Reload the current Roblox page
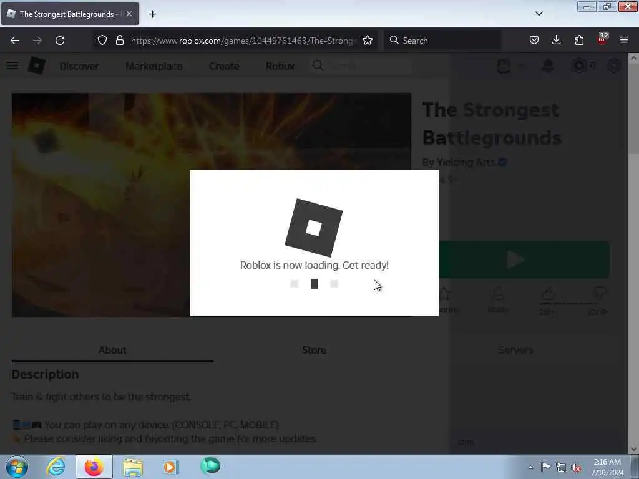Viewport: 639px width, 479px height. (60, 41)
